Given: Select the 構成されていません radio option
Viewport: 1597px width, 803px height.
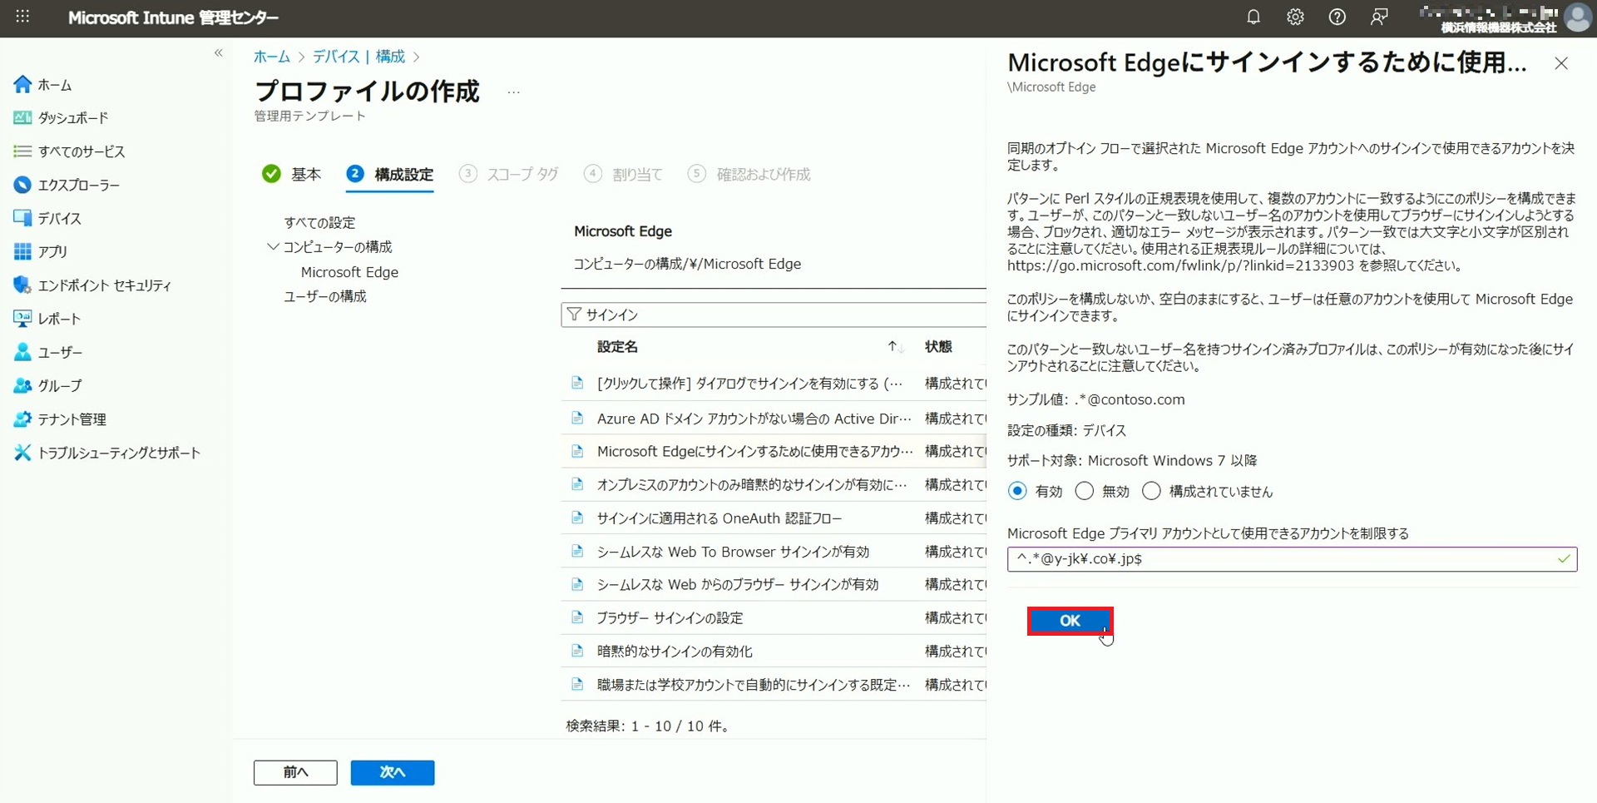Looking at the screenshot, I should 1151,491.
